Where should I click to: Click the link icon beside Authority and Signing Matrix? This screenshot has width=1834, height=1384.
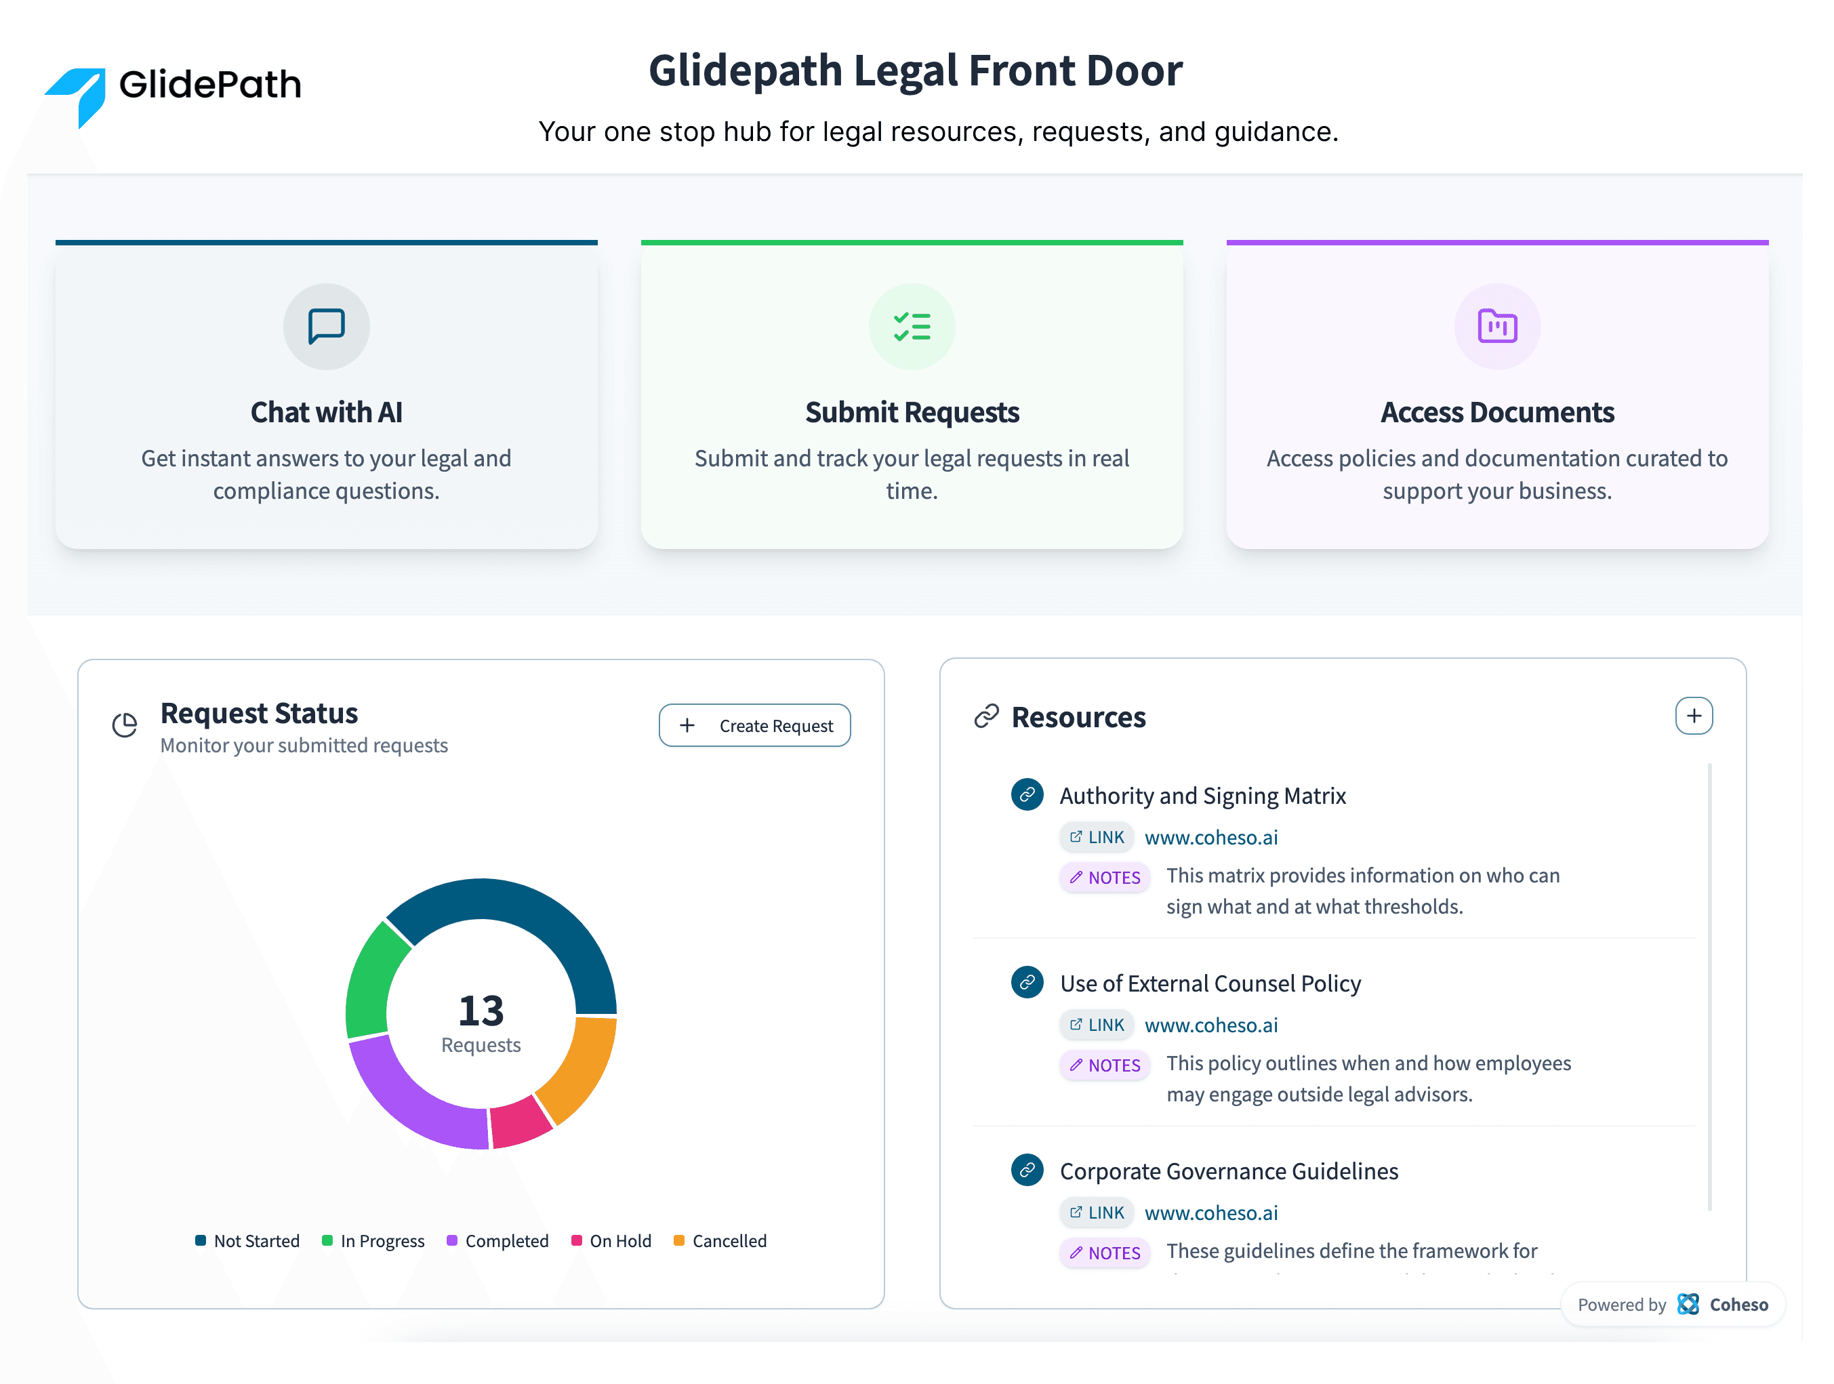1027,794
